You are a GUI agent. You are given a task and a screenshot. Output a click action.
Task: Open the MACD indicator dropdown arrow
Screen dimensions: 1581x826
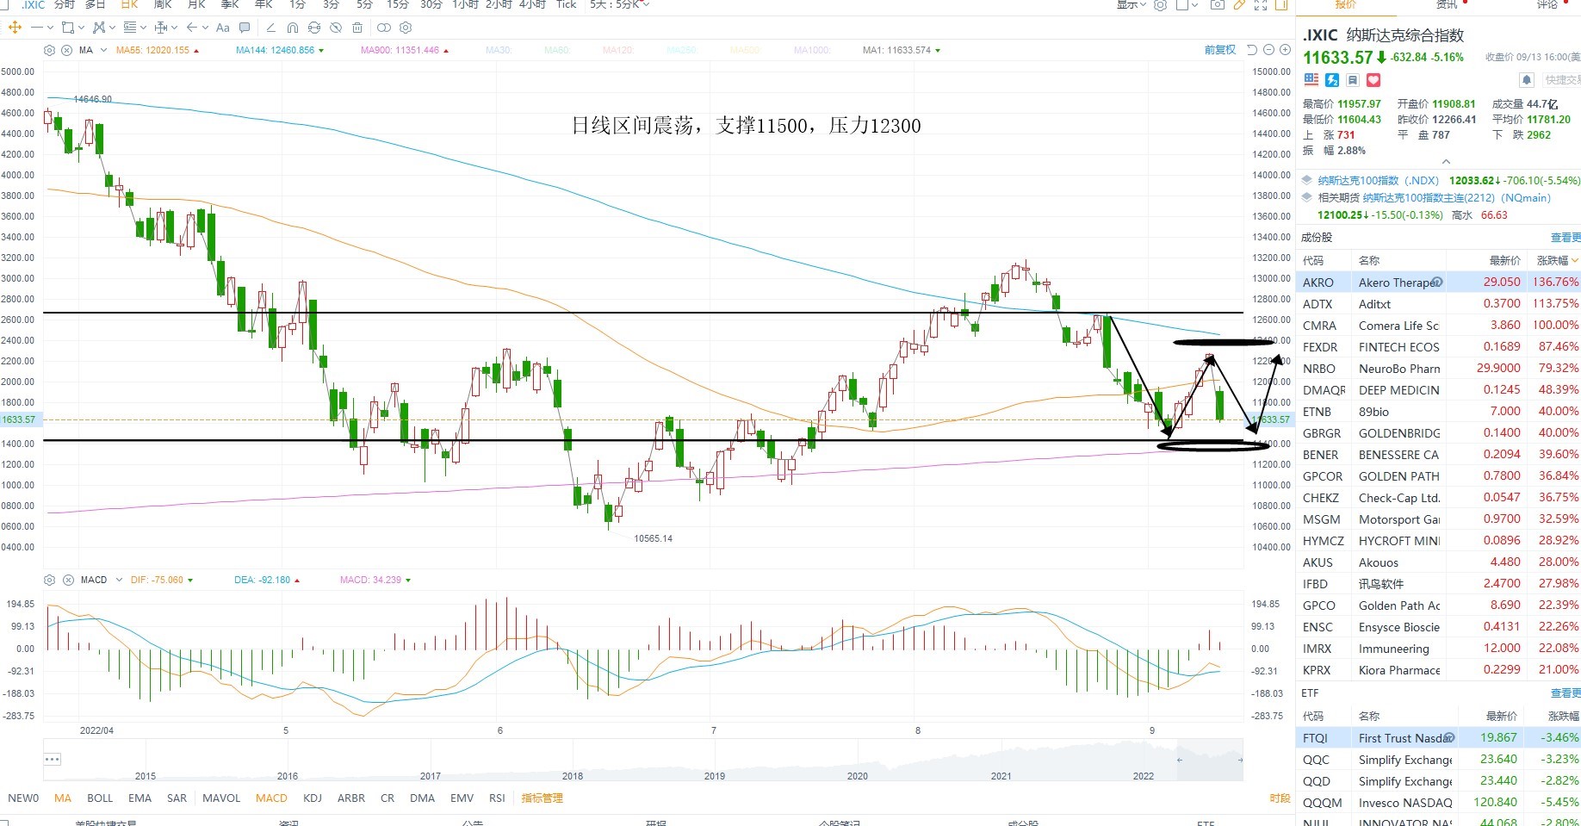pyautogui.click(x=119, y=580)
